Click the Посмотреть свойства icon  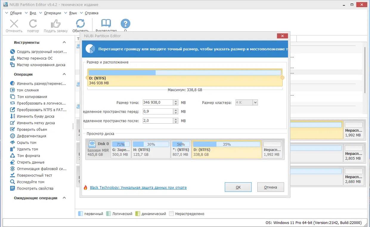pyautogui.click(x=13, y=189)
